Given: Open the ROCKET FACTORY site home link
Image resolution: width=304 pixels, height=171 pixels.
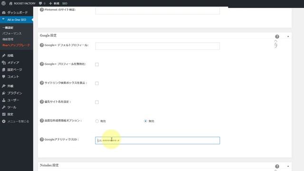Looking at the screenshot, I should (x=22, y=3).
